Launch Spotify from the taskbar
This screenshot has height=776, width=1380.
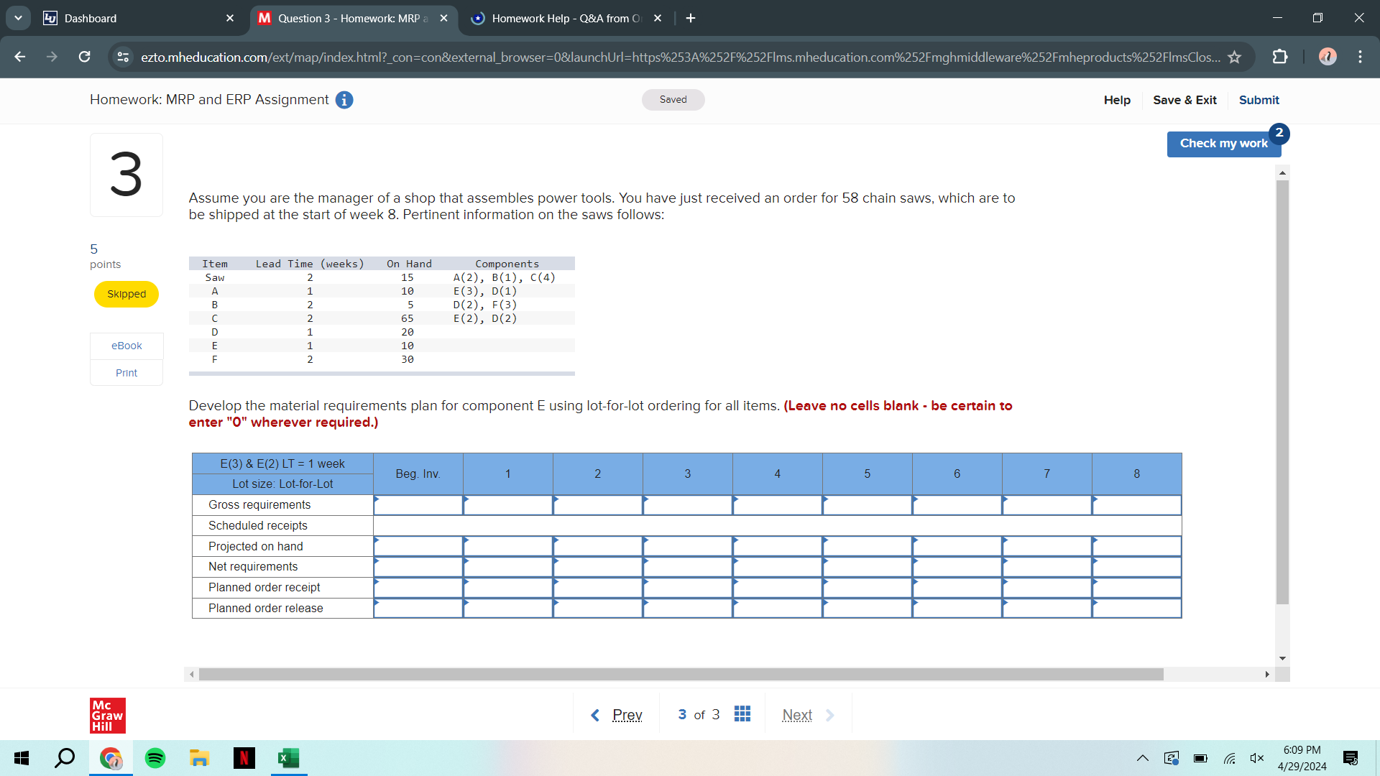click(155, 758)
